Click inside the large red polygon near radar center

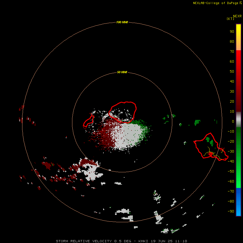coord(123,112)
